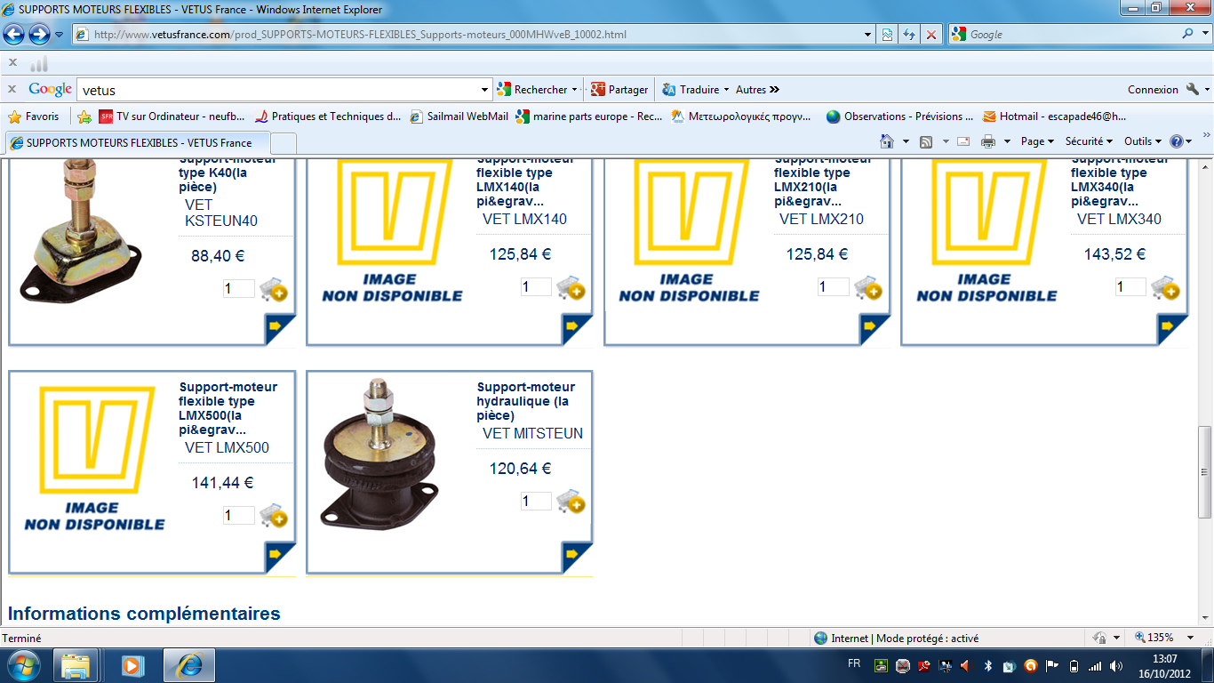Open Windows Explorer from taskbar
The width and height of the screenshot is (1214, 683).
76,665
